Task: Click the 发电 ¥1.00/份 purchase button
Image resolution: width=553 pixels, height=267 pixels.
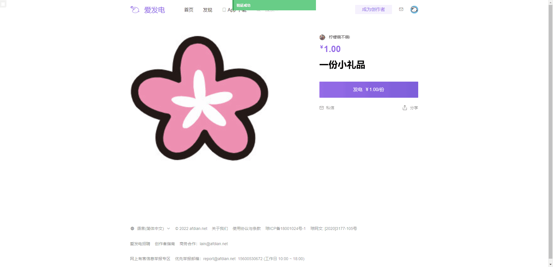Action: (368, 90)
